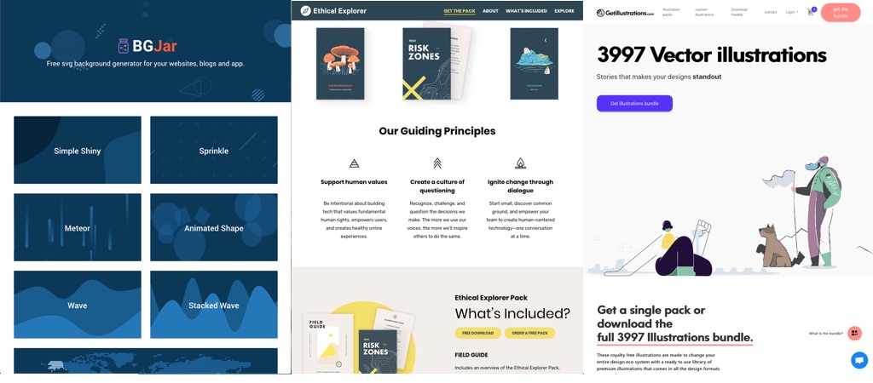Click the Ethical Explorer compass logo icon
This screenshot has width=873, height=383.
305,10
